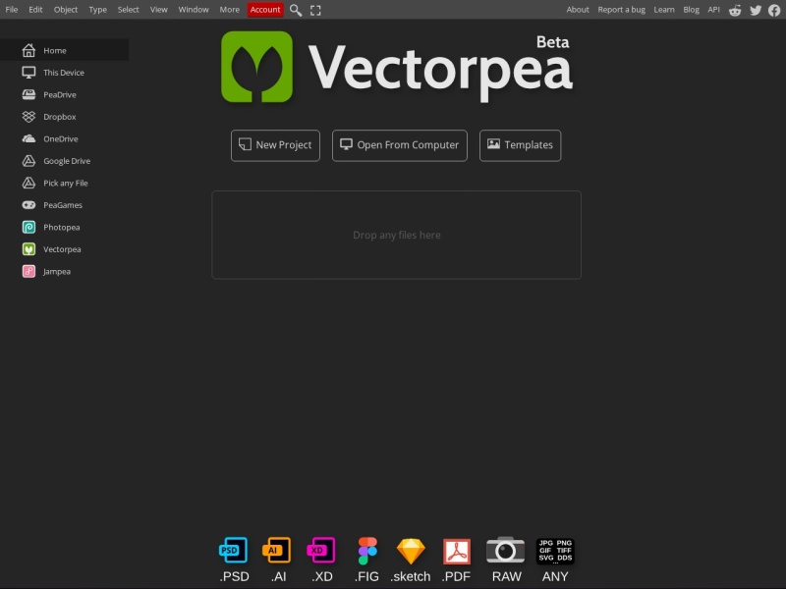Open the Select menu

pos(129,10)
